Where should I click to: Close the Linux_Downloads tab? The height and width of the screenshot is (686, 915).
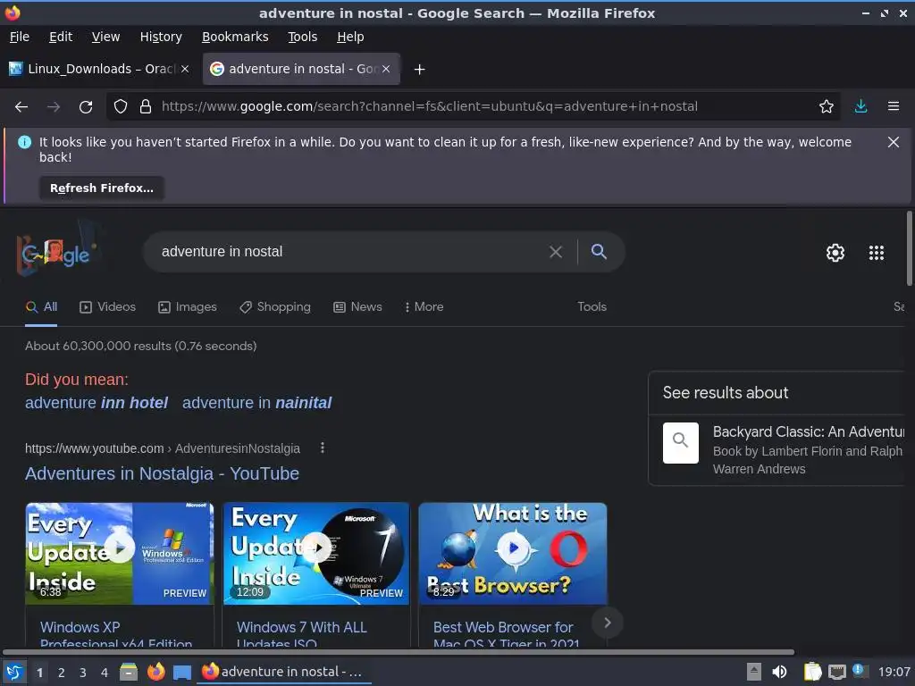coord(185,69)
